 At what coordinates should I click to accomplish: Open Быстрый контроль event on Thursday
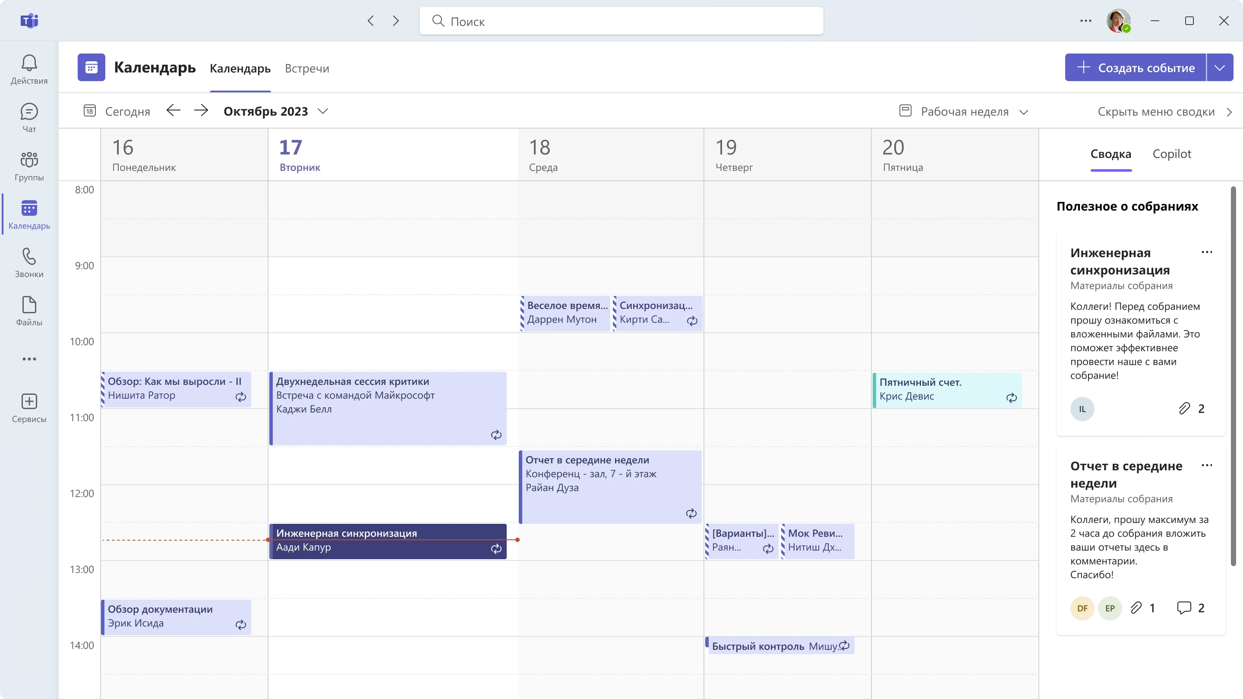780,645
